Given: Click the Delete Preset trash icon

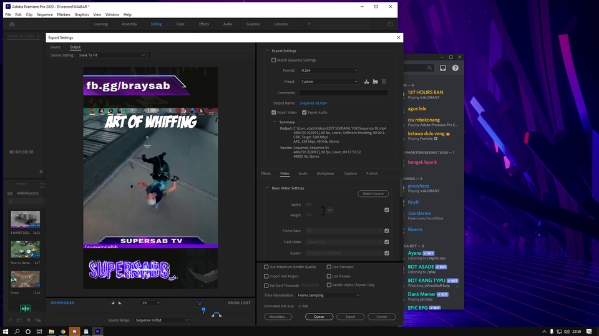Looking at the screenshot, I should point(384,82).
